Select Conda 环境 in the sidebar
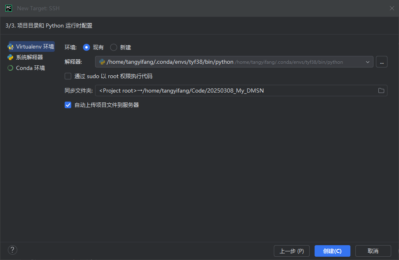The width and height of the screenshot is (399, 260). [x=26, y=68]
